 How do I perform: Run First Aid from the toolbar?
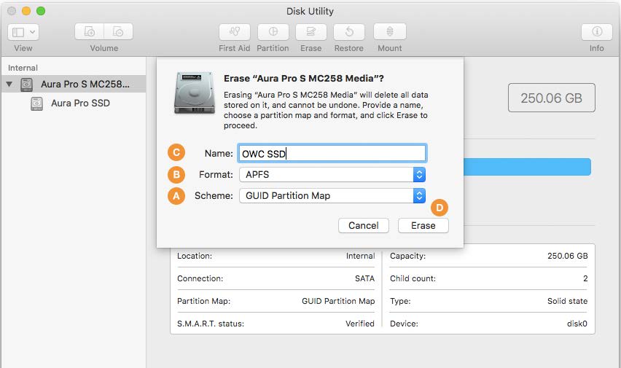[235, 31]
